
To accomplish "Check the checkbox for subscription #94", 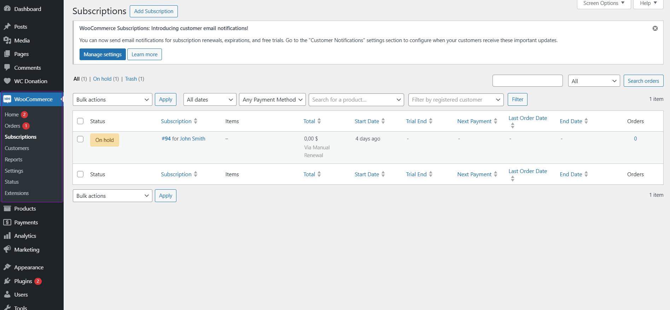I will tap(80, 139).
